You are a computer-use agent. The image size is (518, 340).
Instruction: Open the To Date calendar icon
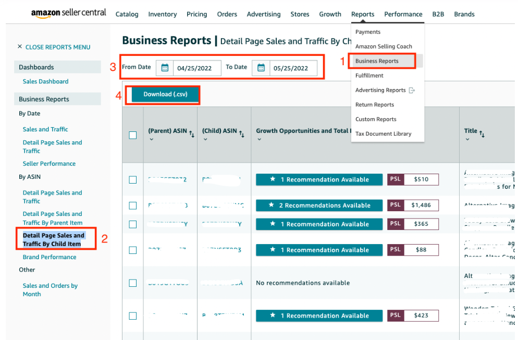coord(261,68)
